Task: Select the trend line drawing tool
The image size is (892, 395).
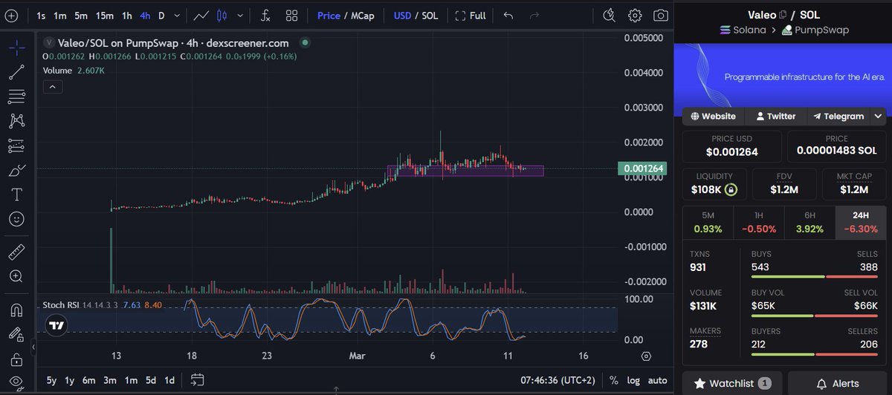Action: pos(17,72)
